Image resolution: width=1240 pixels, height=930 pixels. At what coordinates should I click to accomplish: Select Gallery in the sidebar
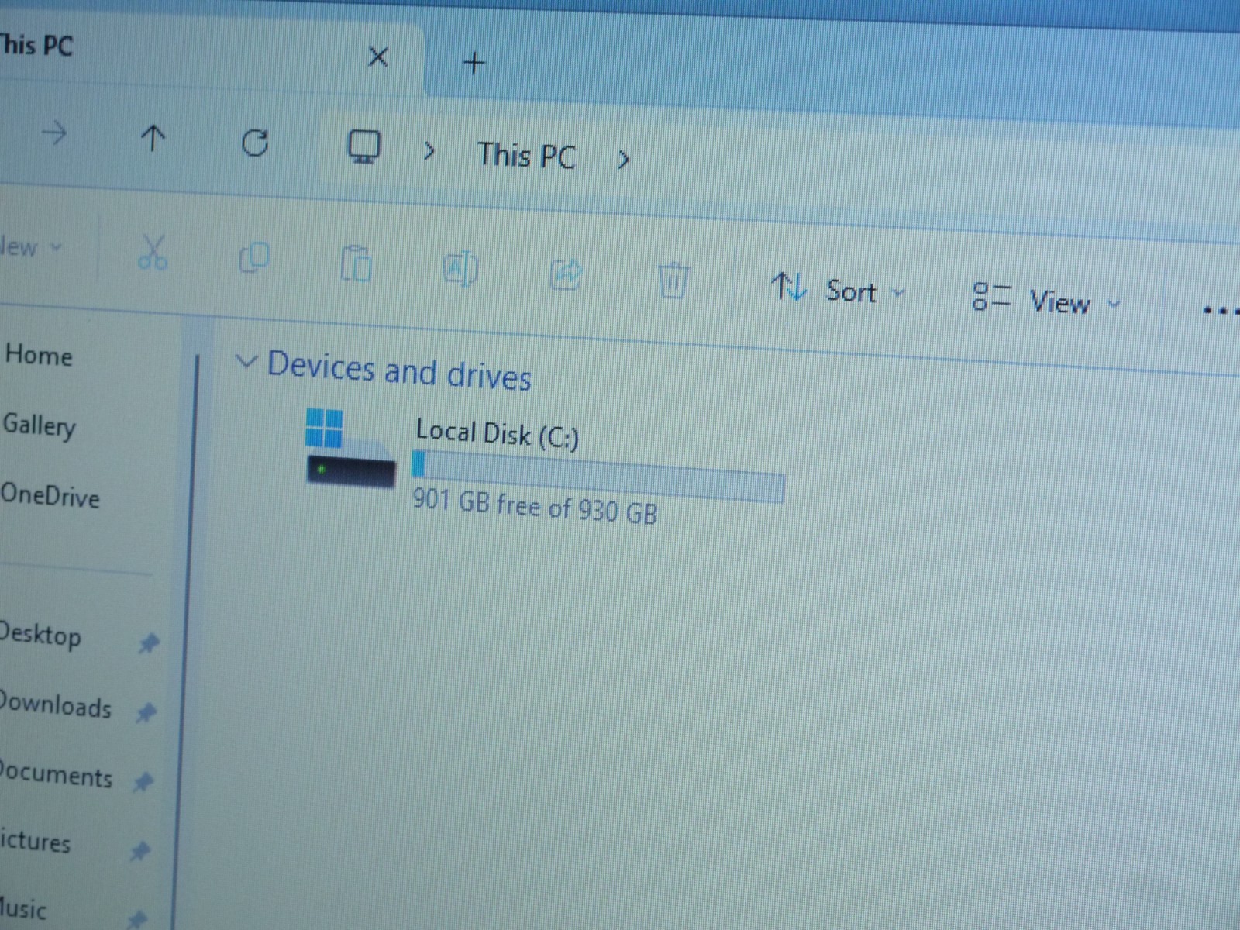[x=39, y=425]
